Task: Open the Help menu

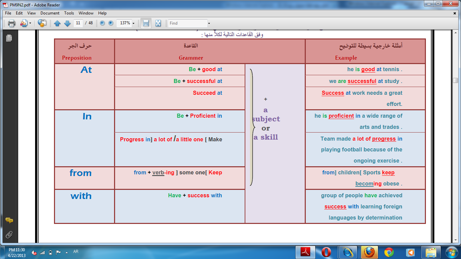Action: coord(103,13)
